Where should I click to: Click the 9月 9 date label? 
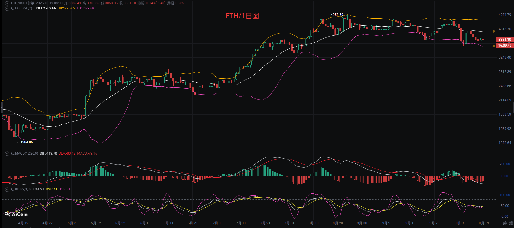pyautogui.click(x=386, y=223)
